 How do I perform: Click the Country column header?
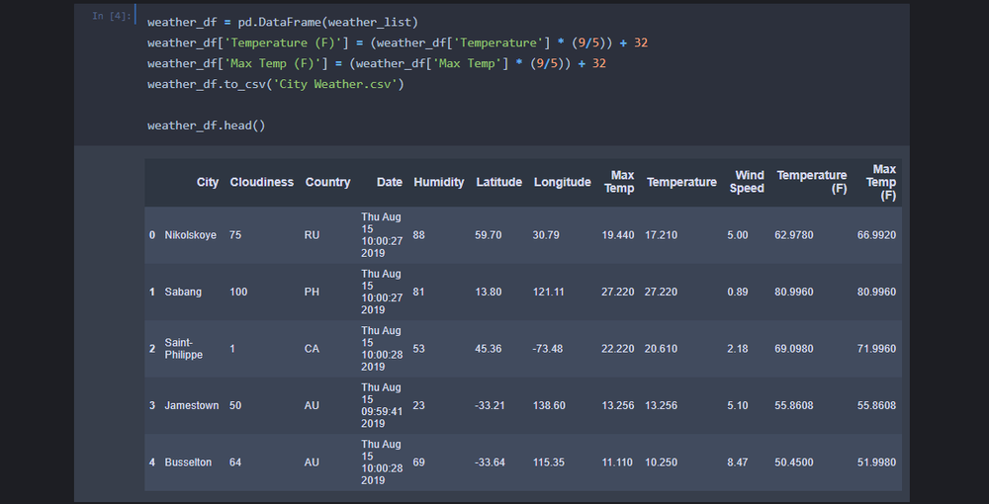(x=327, y=182)
